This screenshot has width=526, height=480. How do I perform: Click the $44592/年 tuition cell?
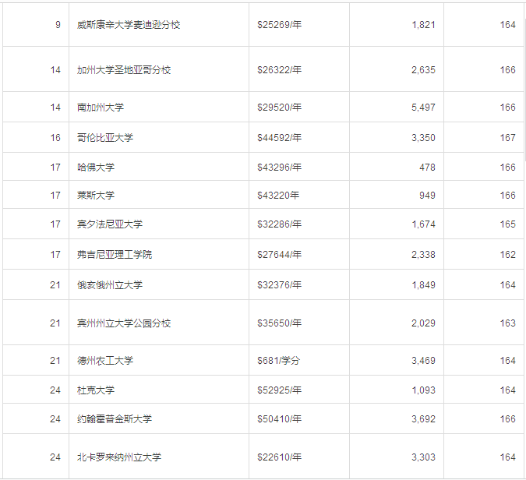pyautogui.click(x=279, y=138)
